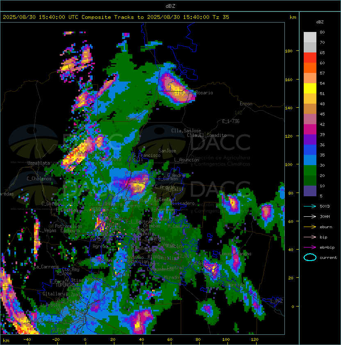
Task: Click the Potrerillos map label
Action: point(68,226)
